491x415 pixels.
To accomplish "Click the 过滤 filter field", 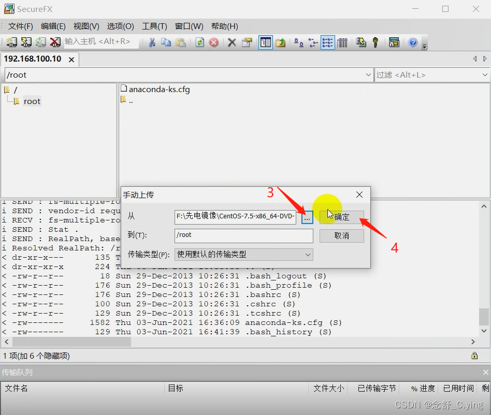I will point(427,75).
